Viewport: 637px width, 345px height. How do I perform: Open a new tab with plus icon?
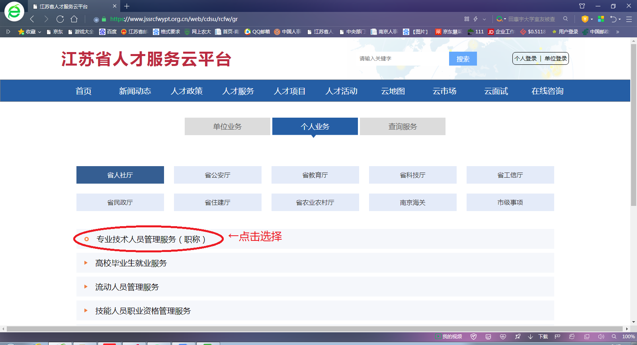127,6
